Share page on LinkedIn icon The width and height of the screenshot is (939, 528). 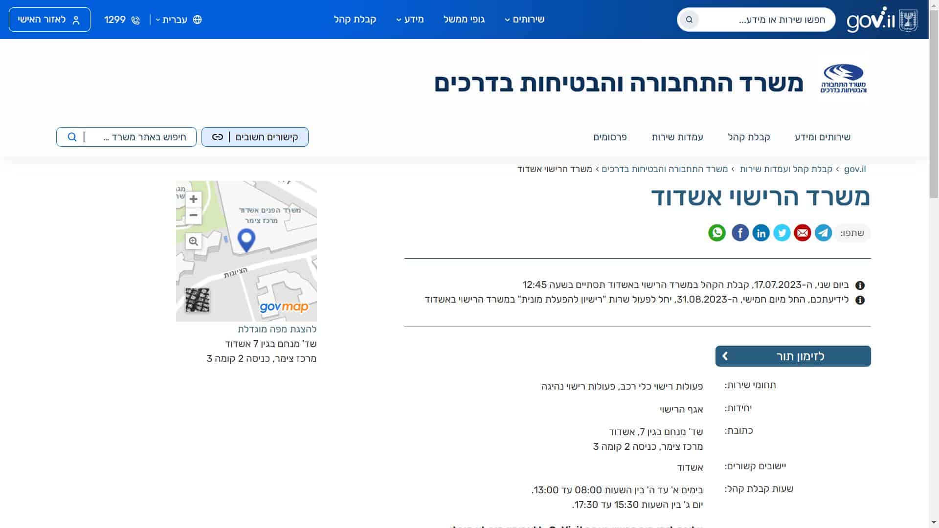(761, 233)
